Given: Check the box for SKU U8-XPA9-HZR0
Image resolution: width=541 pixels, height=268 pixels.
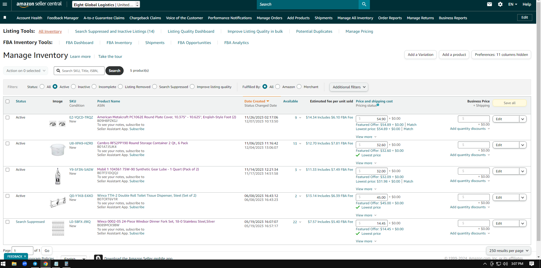Looking at the screenshot, I should click(8, 143).
